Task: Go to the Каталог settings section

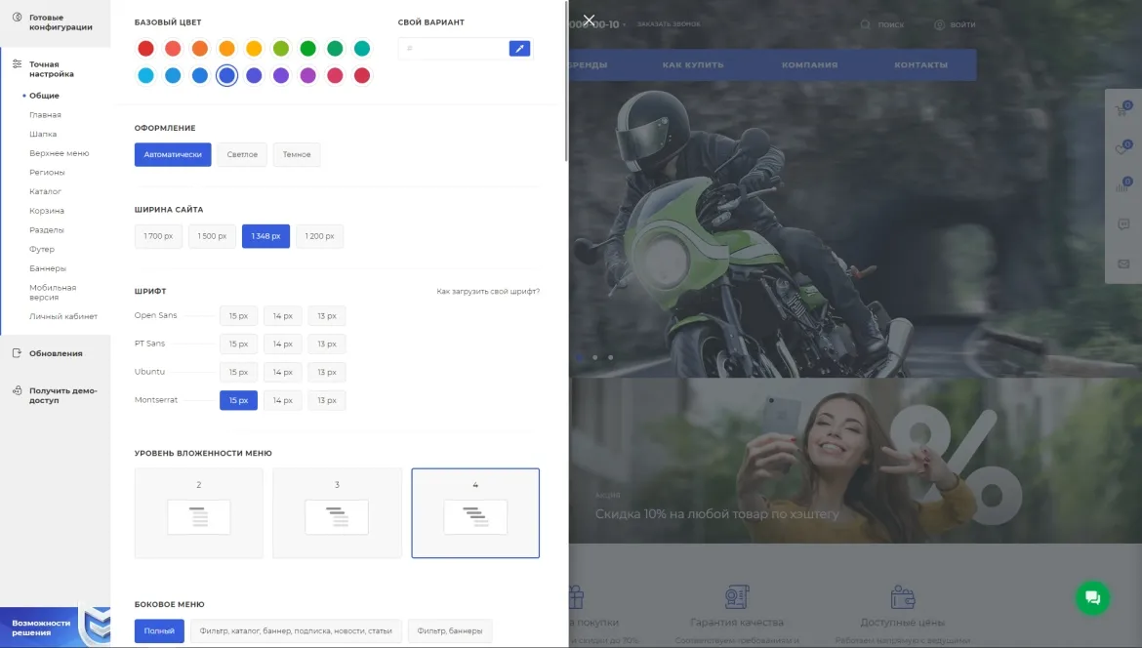Action: point(45,191)
